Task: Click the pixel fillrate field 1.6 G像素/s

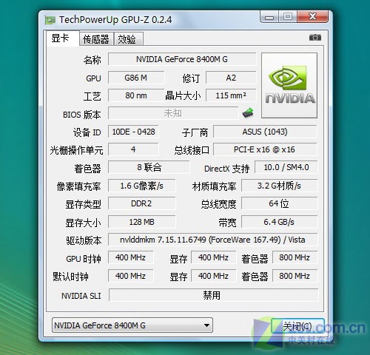Action: pyautogui.click(x=142, y=186)
